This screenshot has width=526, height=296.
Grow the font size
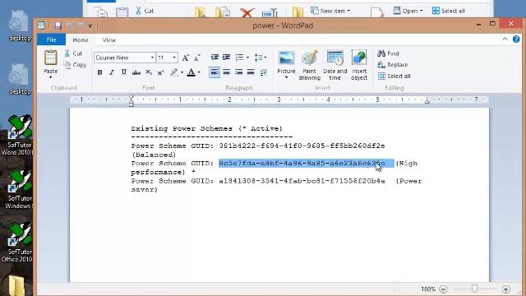coord(186,58)
